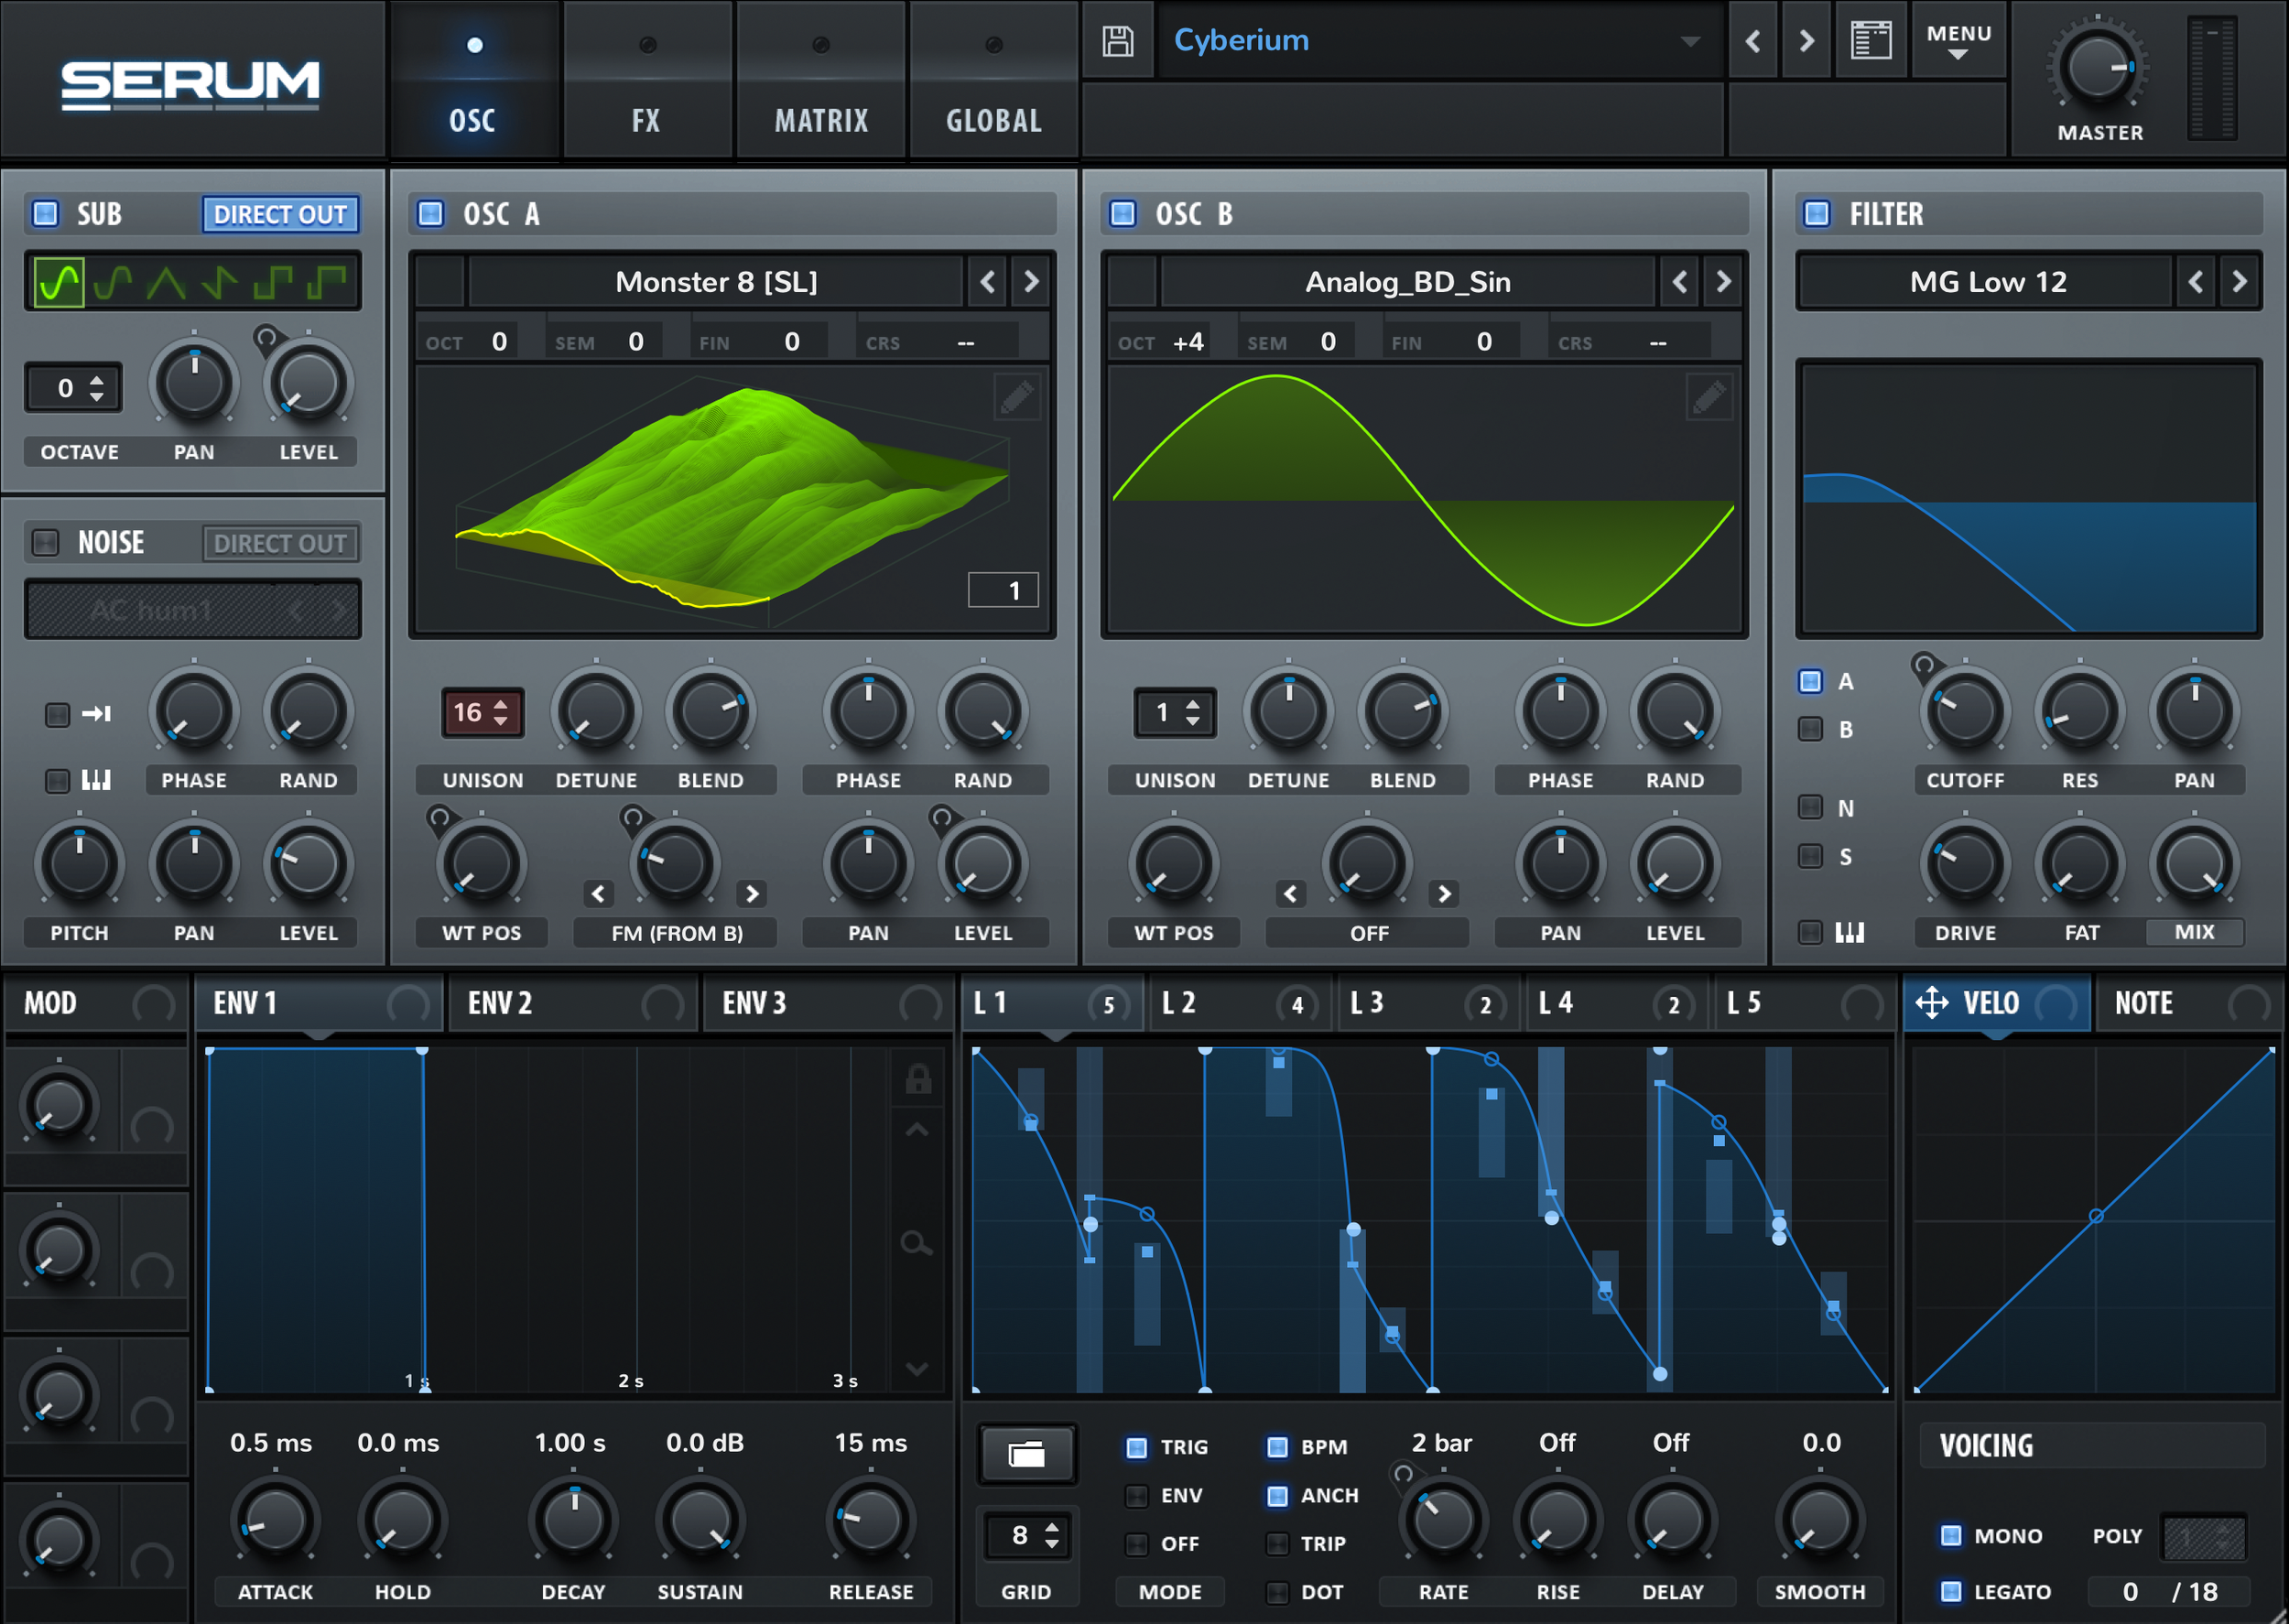Select next OSC A wavetable arrow
The height and width of the screenshot is (1624, 2289).
pyautogui.click(x=1031, y=282)
